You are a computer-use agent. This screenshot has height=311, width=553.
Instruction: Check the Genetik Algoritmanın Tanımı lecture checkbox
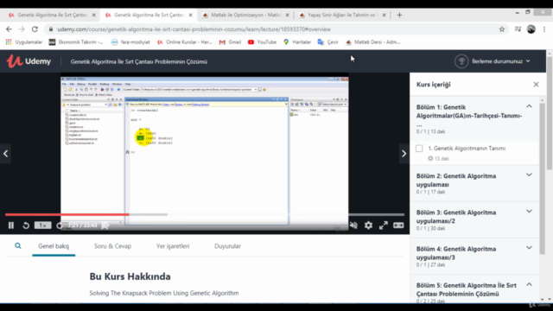pyautogui.click(x=419, y=149)
